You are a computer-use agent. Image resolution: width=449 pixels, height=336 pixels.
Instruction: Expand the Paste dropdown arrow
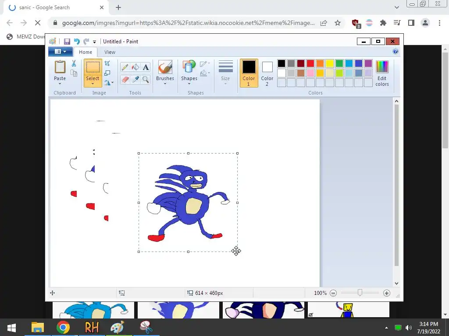[60, 84]
